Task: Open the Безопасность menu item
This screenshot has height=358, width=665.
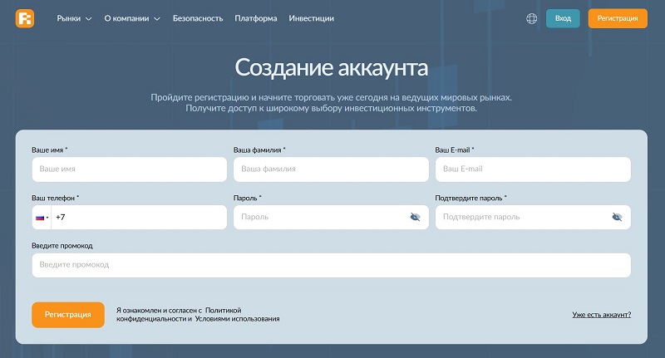Action: (199, 18)
